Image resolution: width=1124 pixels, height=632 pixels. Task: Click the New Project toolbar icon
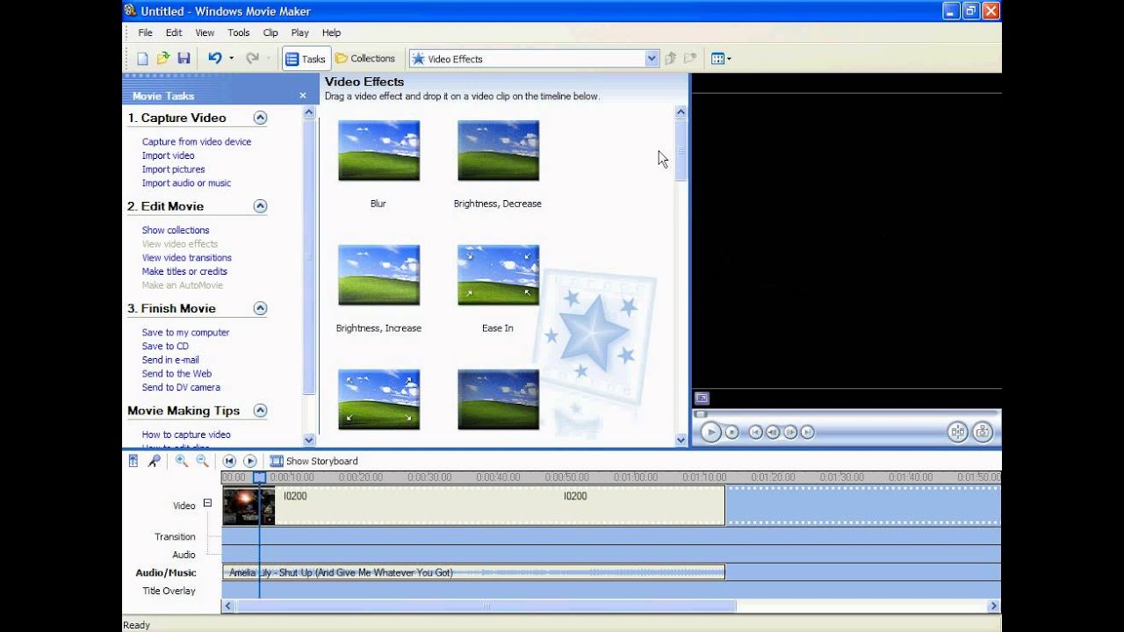click(142, 59)
